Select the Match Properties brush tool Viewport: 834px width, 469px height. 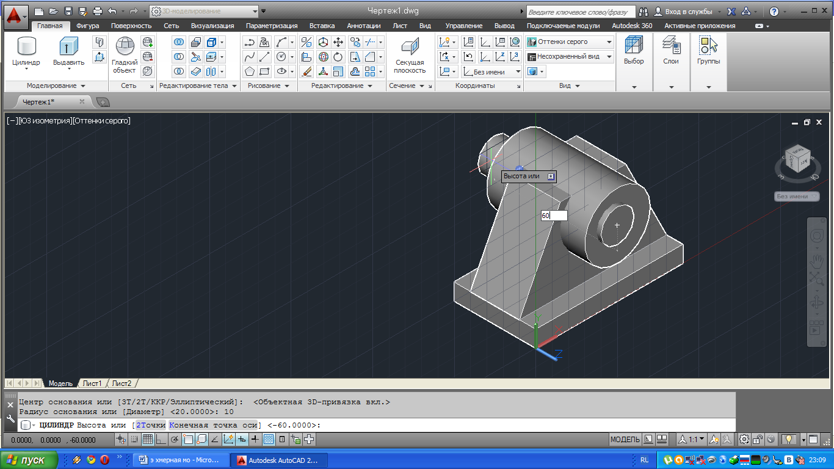pos(306,71)
